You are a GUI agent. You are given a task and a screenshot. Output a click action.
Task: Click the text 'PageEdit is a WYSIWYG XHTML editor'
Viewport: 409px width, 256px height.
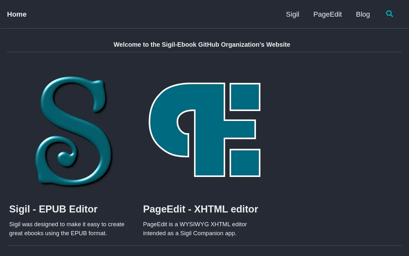[x=195, y=224]
